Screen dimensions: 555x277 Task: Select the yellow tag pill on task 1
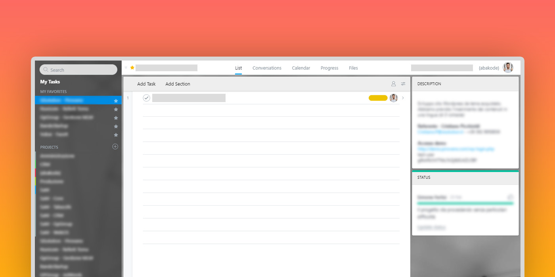pos(377,98)
